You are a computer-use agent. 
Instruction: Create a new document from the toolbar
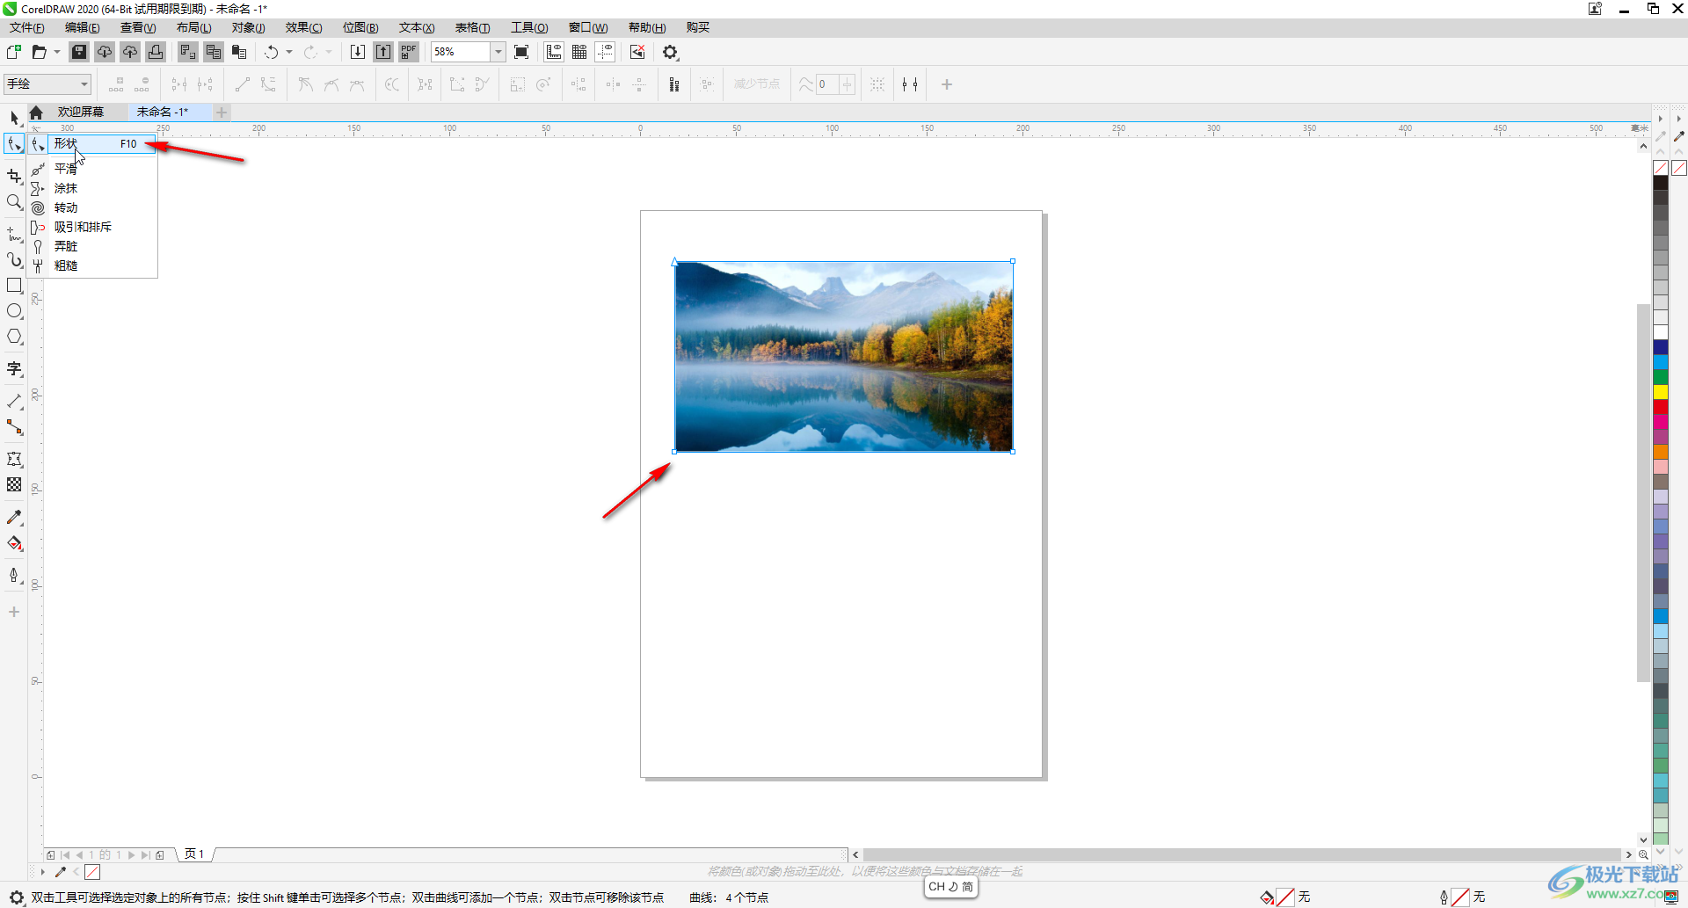(x=13, y=52)
